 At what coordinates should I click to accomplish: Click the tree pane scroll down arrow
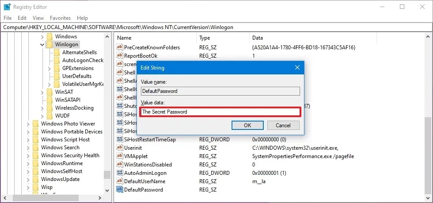point(107,190)
